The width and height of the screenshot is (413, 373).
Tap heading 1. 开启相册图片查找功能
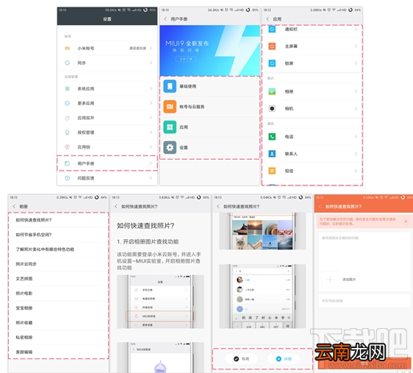(148, 242)
